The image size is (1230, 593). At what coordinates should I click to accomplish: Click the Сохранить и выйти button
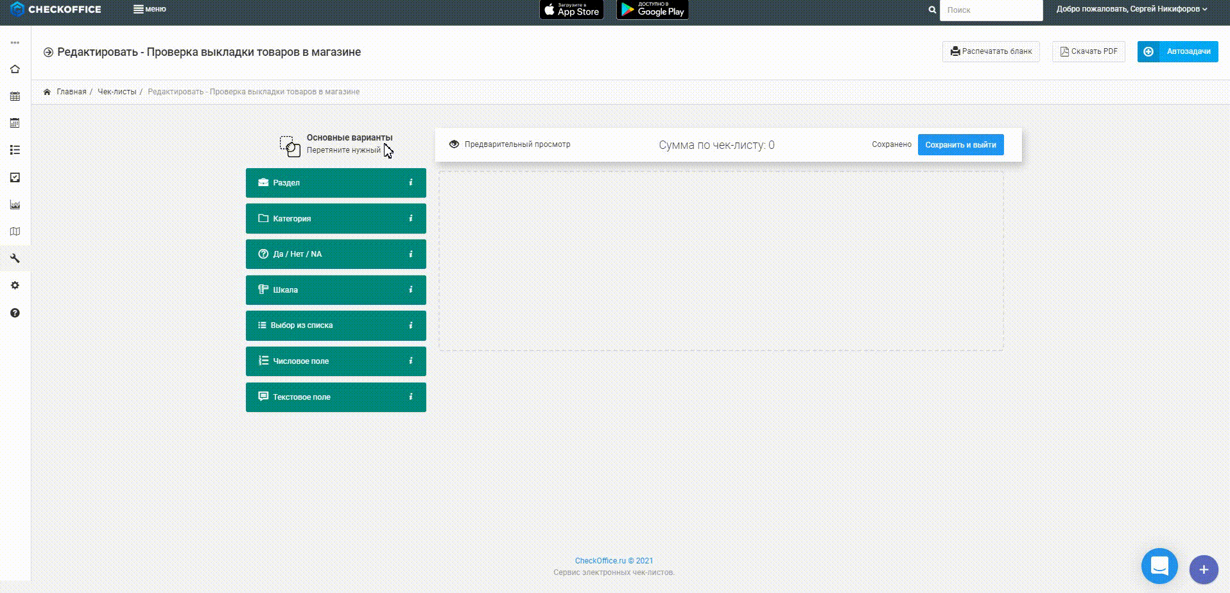pos(960,145)
